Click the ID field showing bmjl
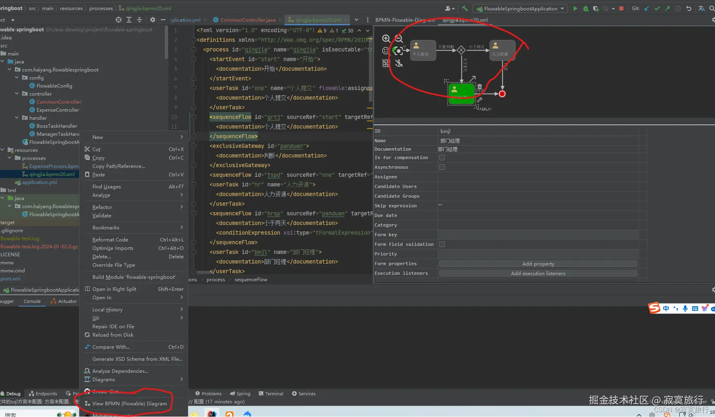 (538, 131)
